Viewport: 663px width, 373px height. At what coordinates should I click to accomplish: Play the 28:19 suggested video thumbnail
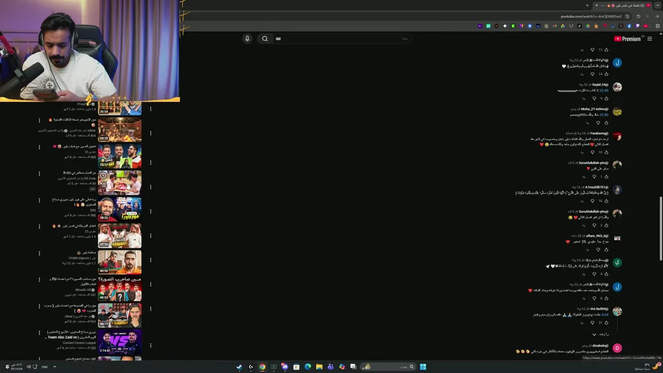click(120, 129)
